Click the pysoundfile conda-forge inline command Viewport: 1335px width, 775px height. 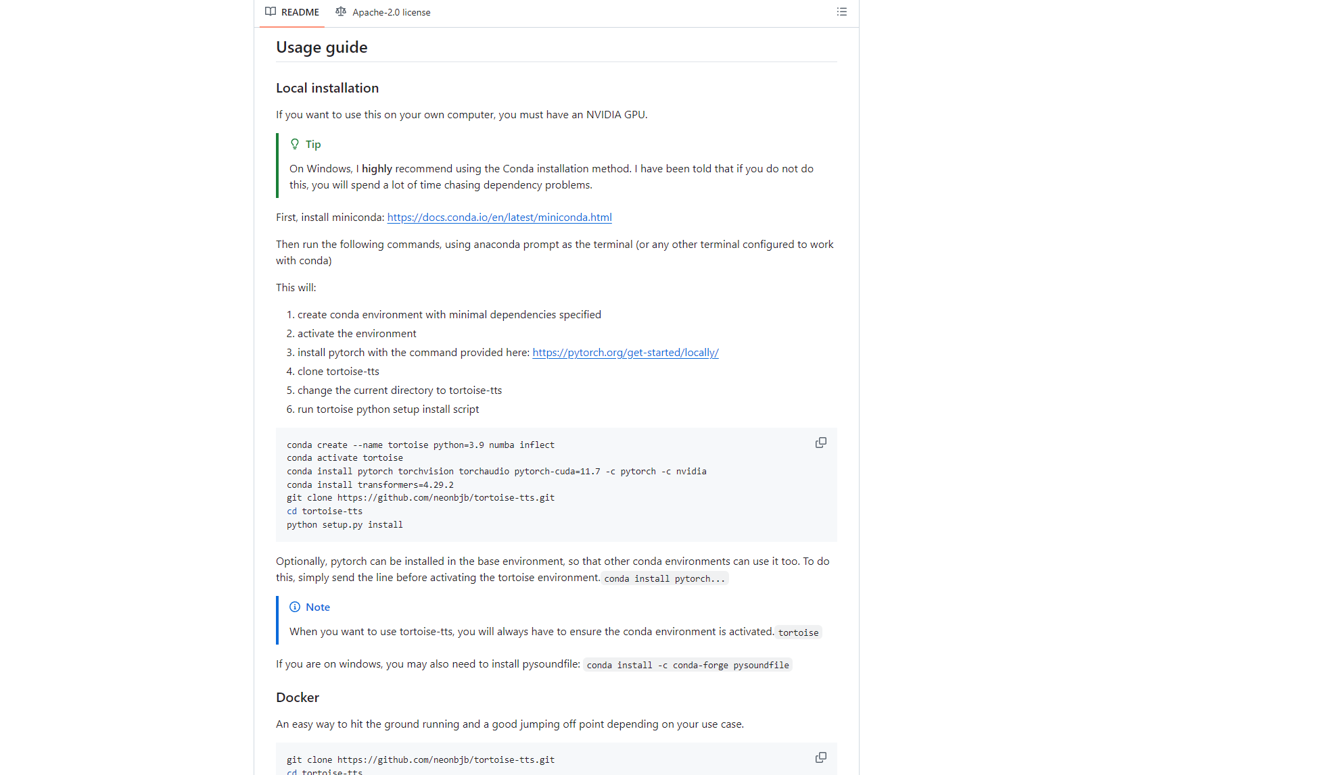687,665
